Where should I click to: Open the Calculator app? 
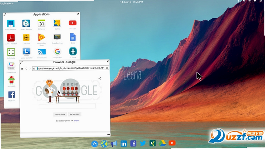pyautogui.click(x=11, y=52)
